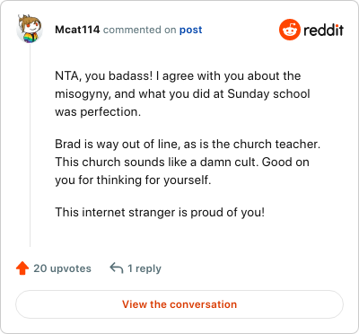Click the Reddit Snoo logo icon

pos(289,30)
